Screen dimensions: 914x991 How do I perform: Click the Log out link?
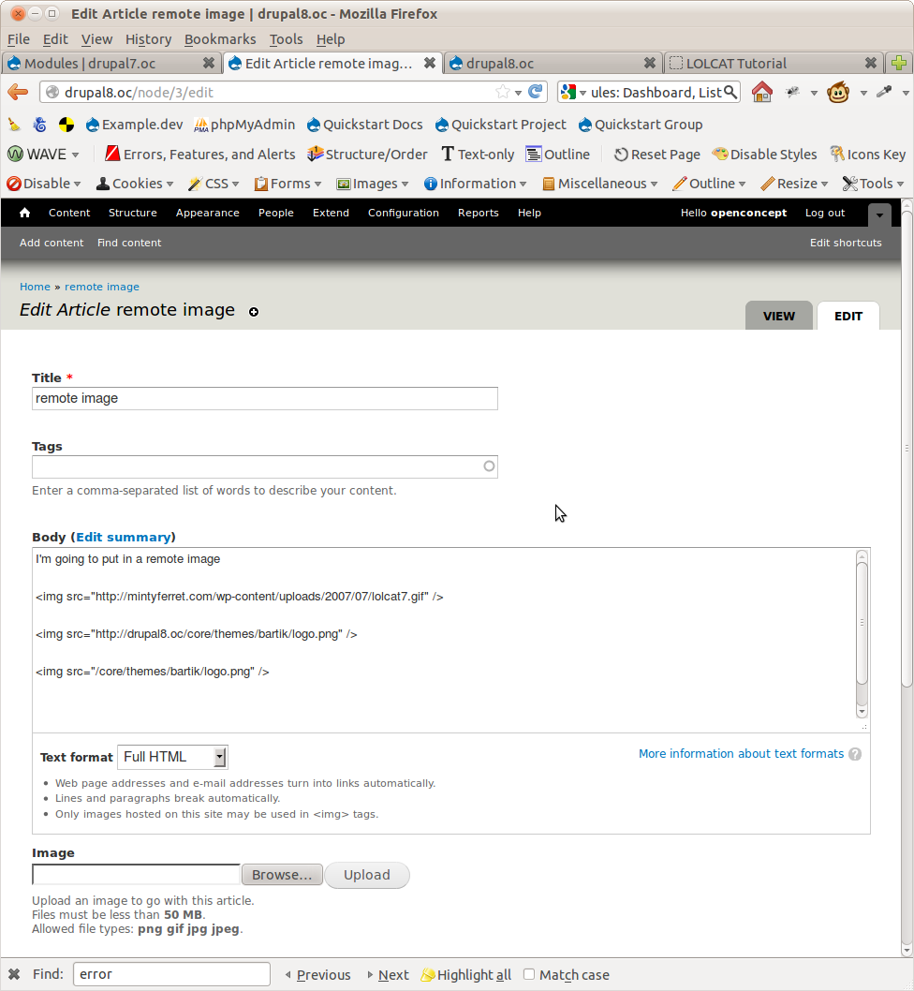tap(825, 213)
